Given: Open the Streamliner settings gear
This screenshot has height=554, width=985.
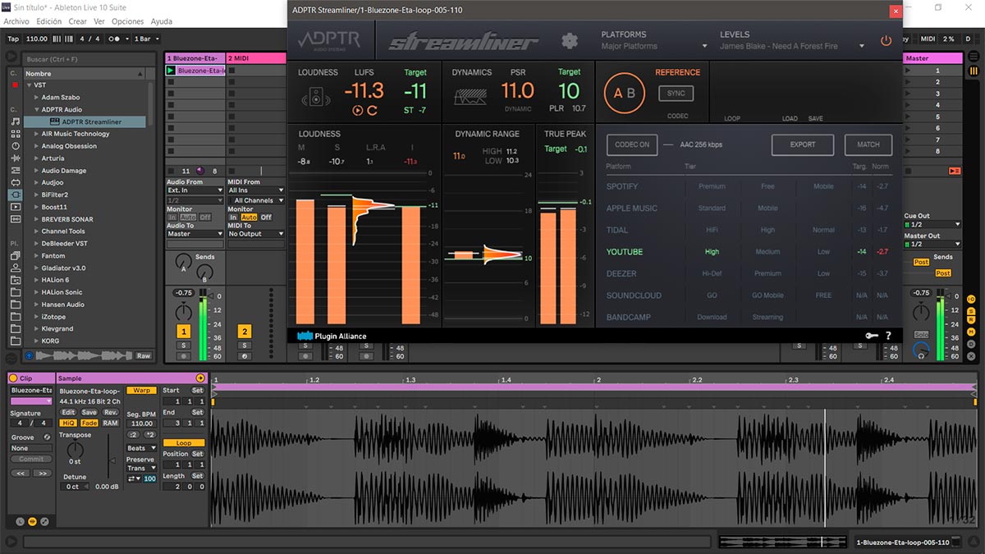Looking at the screenshot, I should click(570, 41).
